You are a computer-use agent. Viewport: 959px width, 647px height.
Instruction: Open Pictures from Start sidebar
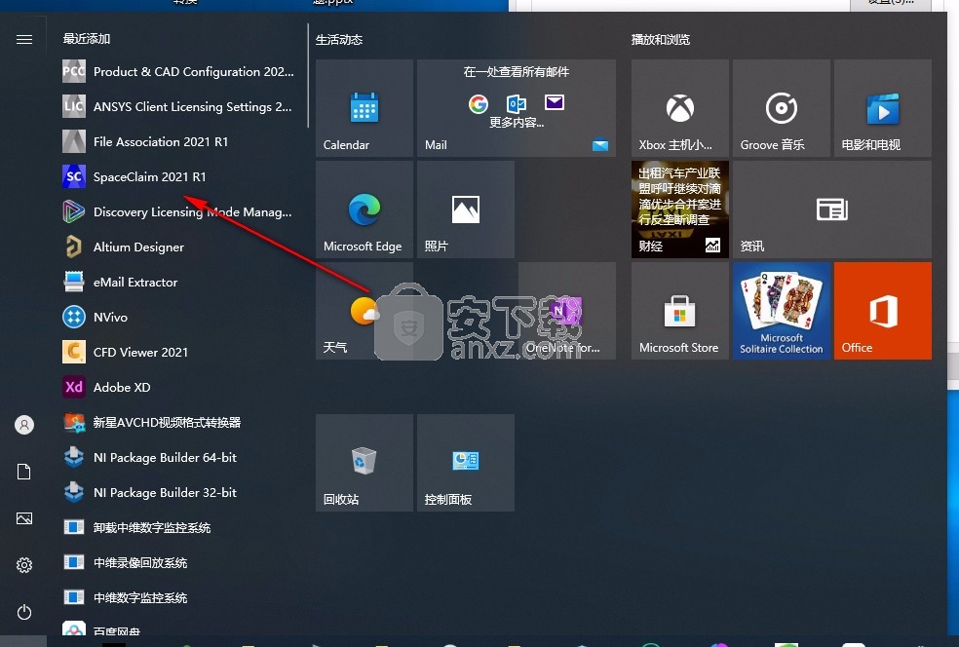(23, 518)
